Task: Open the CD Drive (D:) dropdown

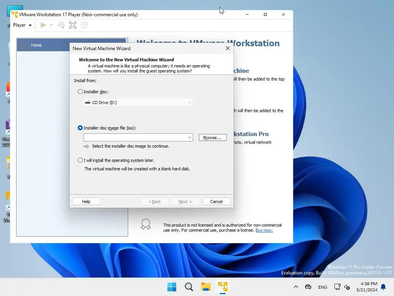Action: pos(138,103)
